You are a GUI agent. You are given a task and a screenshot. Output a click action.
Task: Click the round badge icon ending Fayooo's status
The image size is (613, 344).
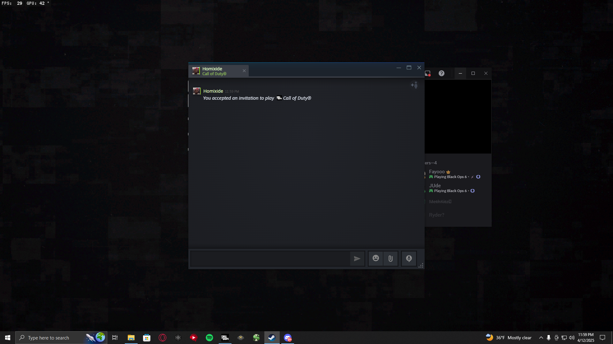click(x=478, y=177)
